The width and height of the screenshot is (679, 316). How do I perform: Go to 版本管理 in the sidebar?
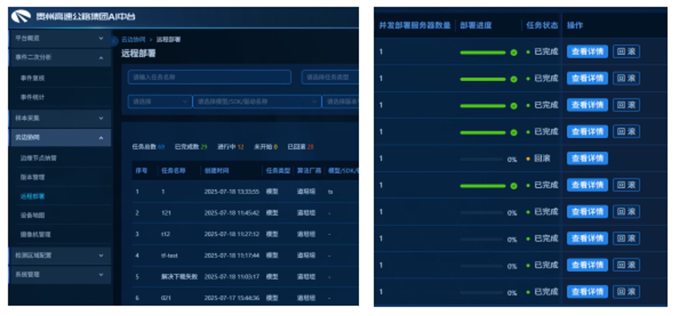[32, 177]
